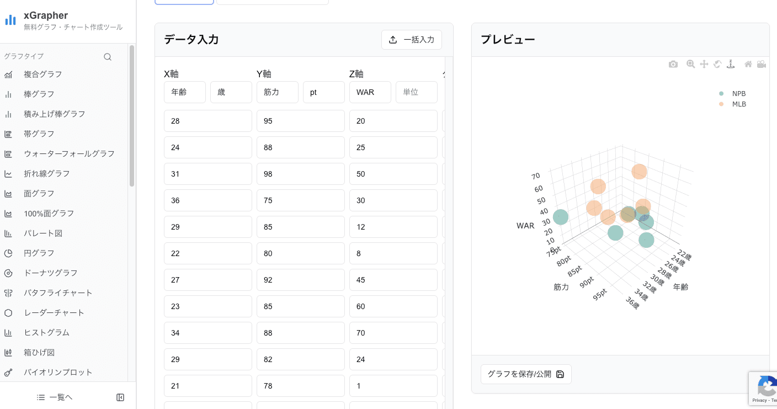Select ヒストグラム in the graph type list
Image resolution: width=777 pixels, height=409 pixels.
tap(46, 332)
